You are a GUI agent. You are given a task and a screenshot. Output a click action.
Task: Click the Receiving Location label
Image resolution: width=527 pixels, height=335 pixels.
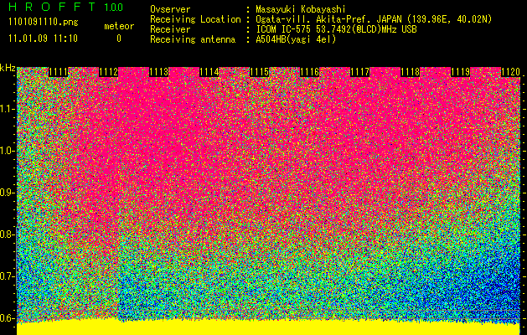[195, 19]
